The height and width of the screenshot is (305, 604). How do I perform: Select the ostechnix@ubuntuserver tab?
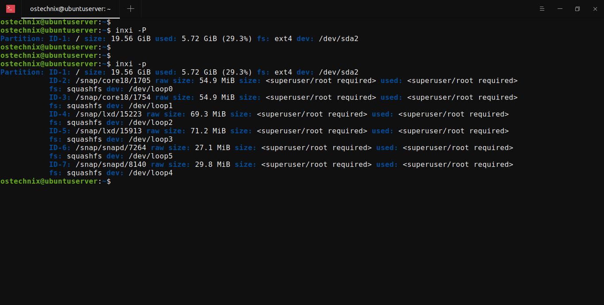[70, 9]
